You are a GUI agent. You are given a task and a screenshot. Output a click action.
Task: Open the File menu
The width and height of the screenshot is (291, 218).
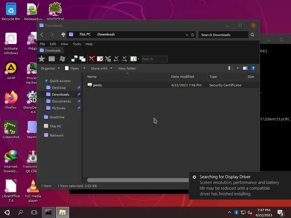pos(42,44)
